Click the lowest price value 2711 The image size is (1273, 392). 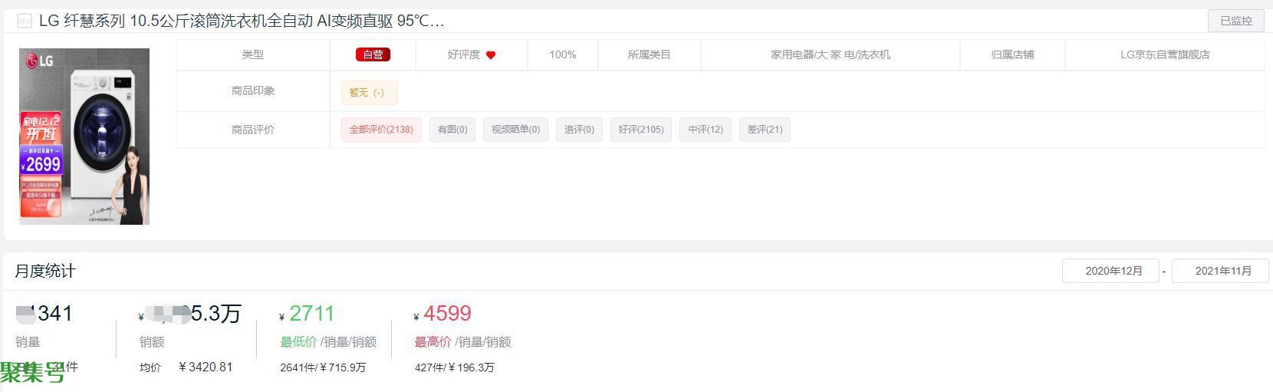311,313
